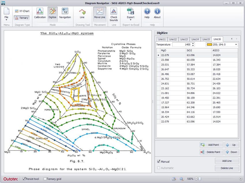
Task: Select the XY-Chart diagram type
Action: pos(22,11)
